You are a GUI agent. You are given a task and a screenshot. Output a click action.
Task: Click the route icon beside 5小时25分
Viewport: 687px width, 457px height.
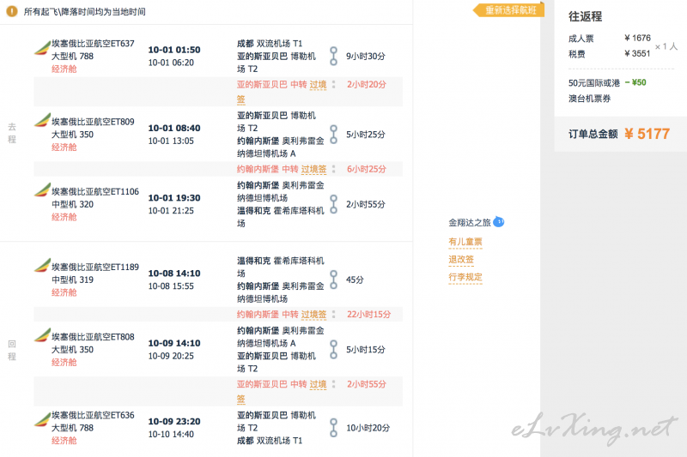pyautogui.click(x=333, y=135)
